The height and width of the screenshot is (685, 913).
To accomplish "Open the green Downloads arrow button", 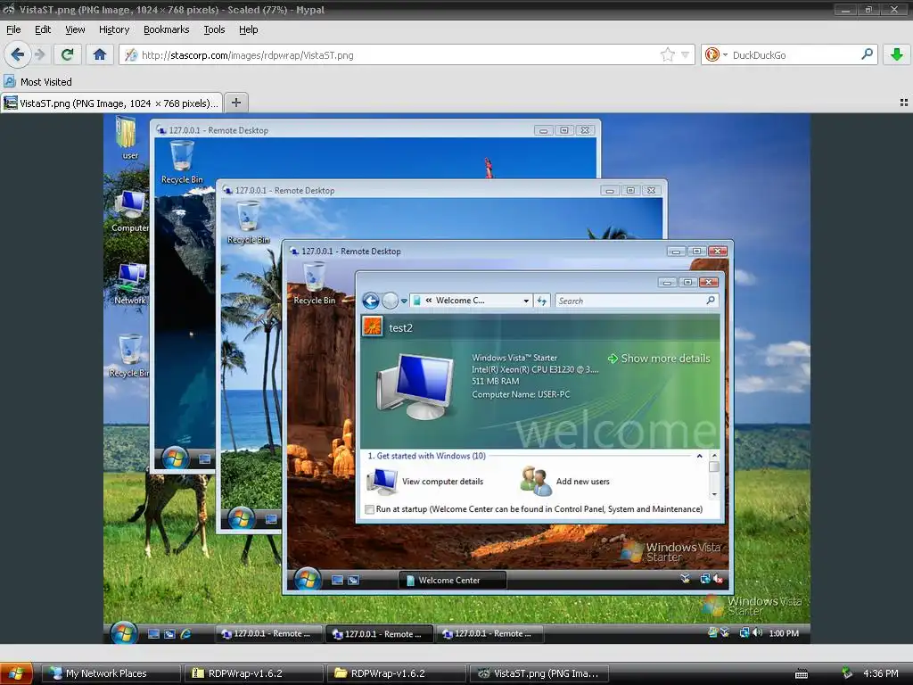I will (x=897, y=54).
